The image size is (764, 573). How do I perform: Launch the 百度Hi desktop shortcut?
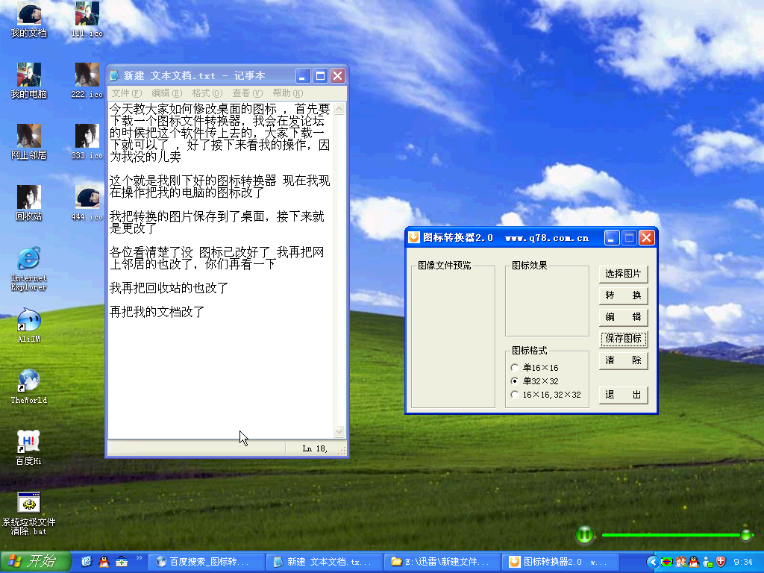pos(29,448)
